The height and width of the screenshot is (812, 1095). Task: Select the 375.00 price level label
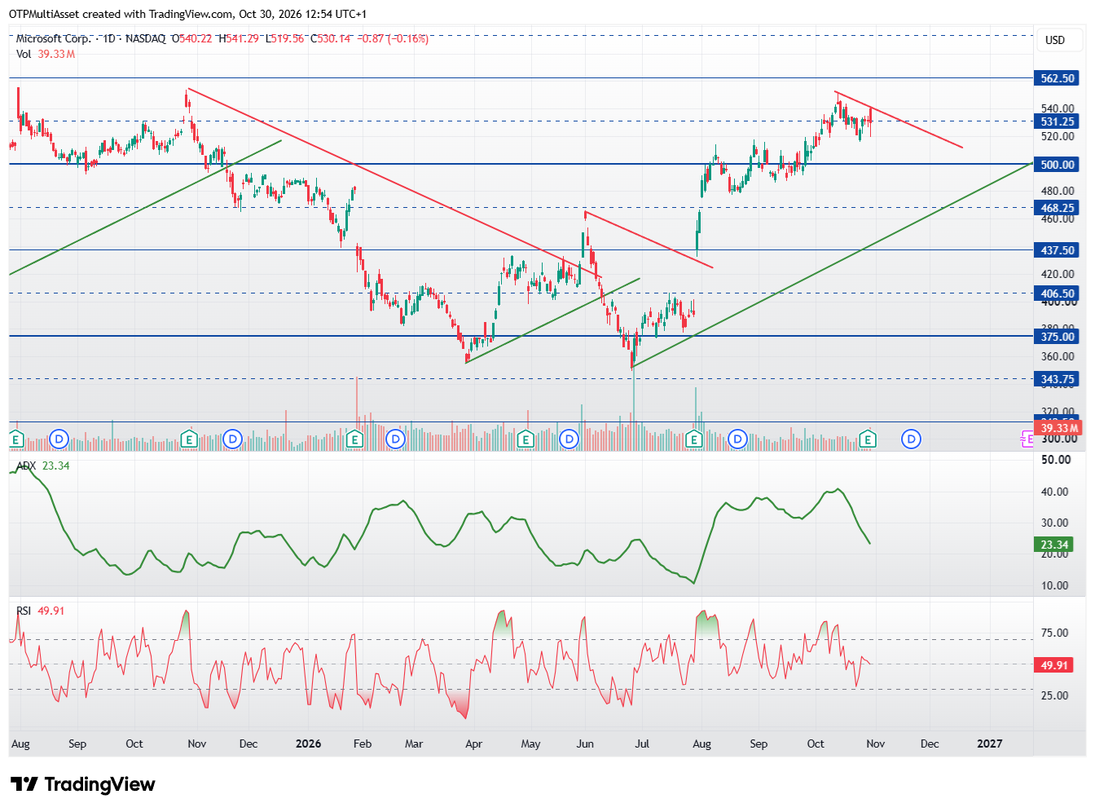pyautogui.click(x=1058, y=337)
